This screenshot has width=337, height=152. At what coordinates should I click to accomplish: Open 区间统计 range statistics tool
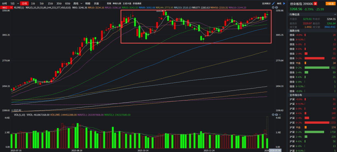point(266,3)
